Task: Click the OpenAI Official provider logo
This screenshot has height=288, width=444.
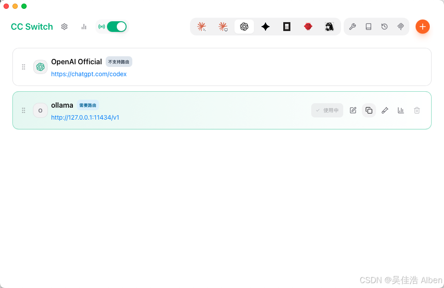Action: [x=40, y=67]
